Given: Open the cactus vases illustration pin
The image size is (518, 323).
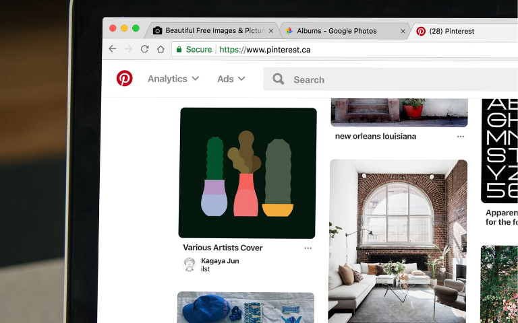Looking at the screenshot, I should tap(247, 173).
